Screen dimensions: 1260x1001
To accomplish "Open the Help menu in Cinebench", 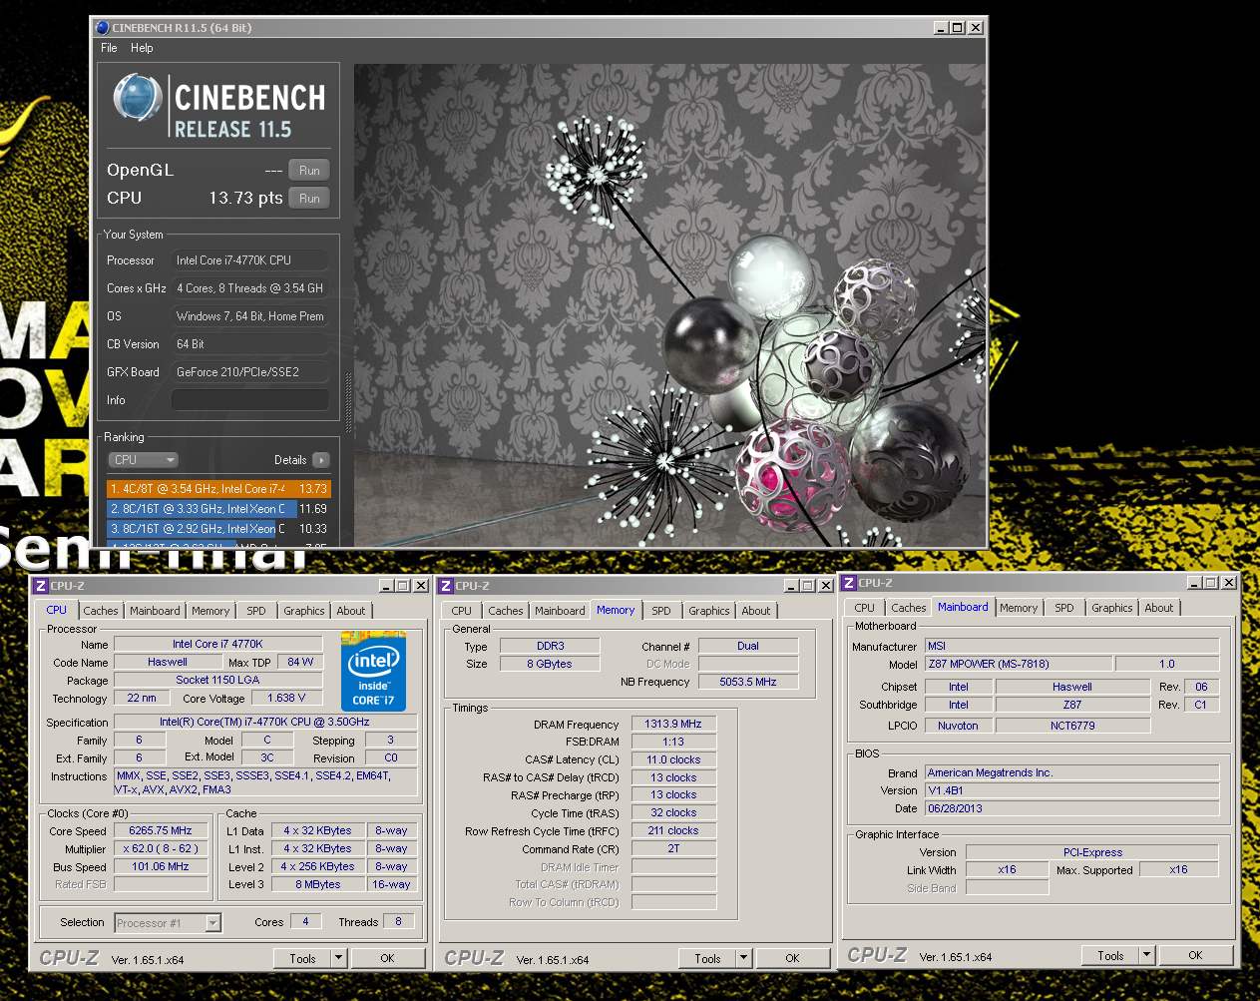I will tap(142, 48).
